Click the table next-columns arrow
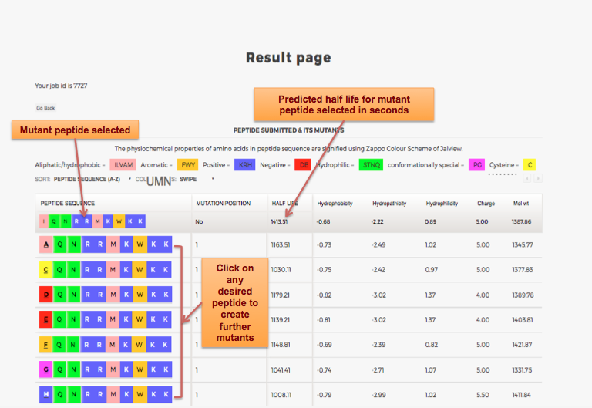Image resolution: width=592 pixels, height=408 pixels. [x=537, y=179]
